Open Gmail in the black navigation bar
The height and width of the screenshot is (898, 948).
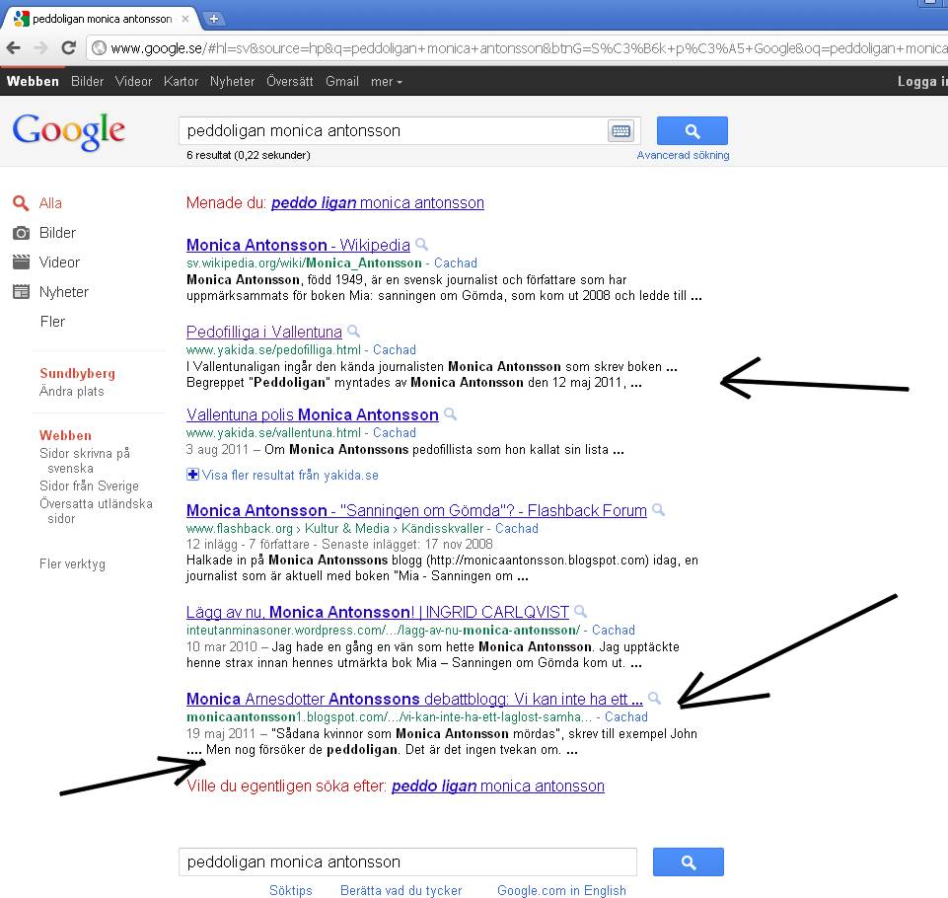[342, 81]
